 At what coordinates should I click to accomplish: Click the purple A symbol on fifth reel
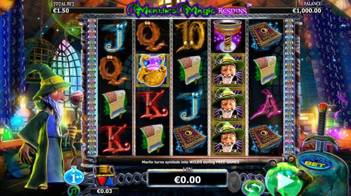click(x=266, y=104)
